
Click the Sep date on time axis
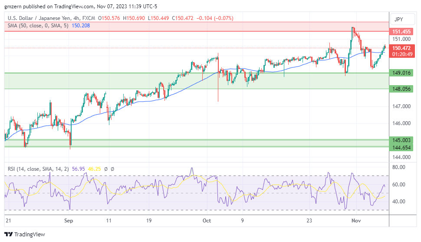click(69, 221)
